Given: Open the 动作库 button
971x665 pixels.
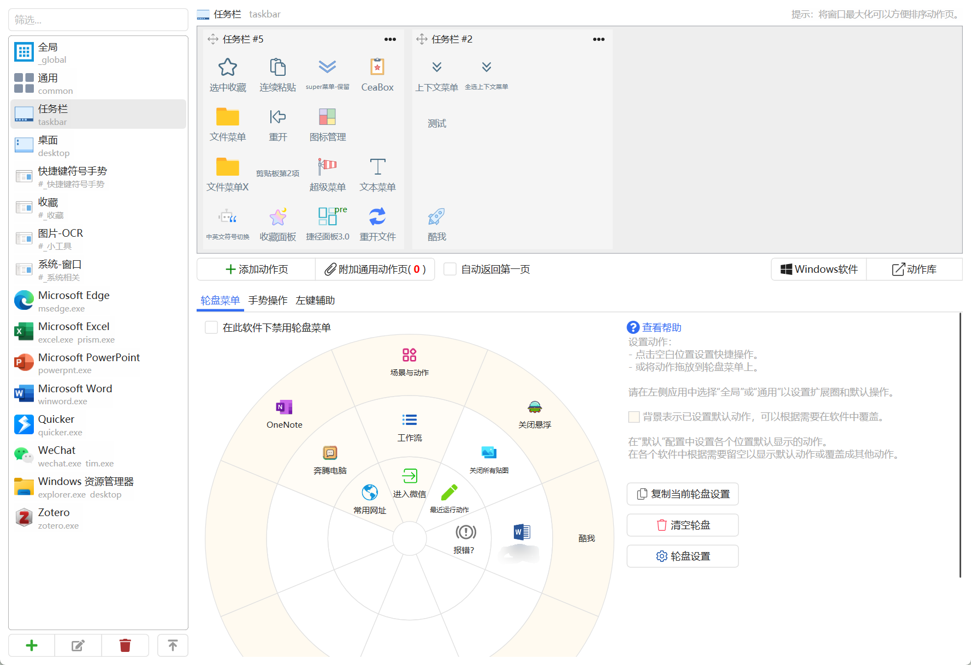Looking at the screenshot, I should (914, 269).
